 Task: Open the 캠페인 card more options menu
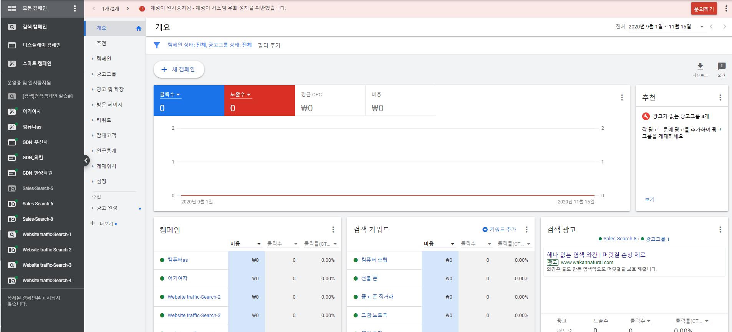(x=333, y=230)
